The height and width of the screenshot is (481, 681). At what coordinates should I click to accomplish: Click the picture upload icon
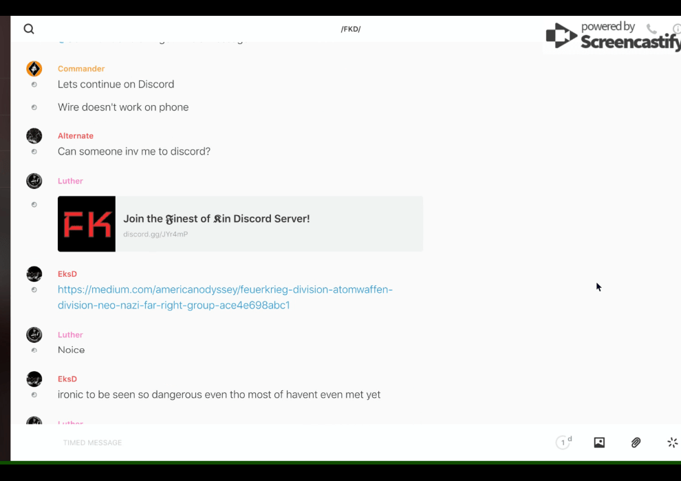tap(599, 443)
